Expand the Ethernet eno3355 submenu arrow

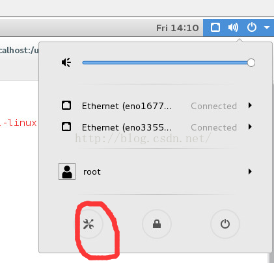point(250,127)
